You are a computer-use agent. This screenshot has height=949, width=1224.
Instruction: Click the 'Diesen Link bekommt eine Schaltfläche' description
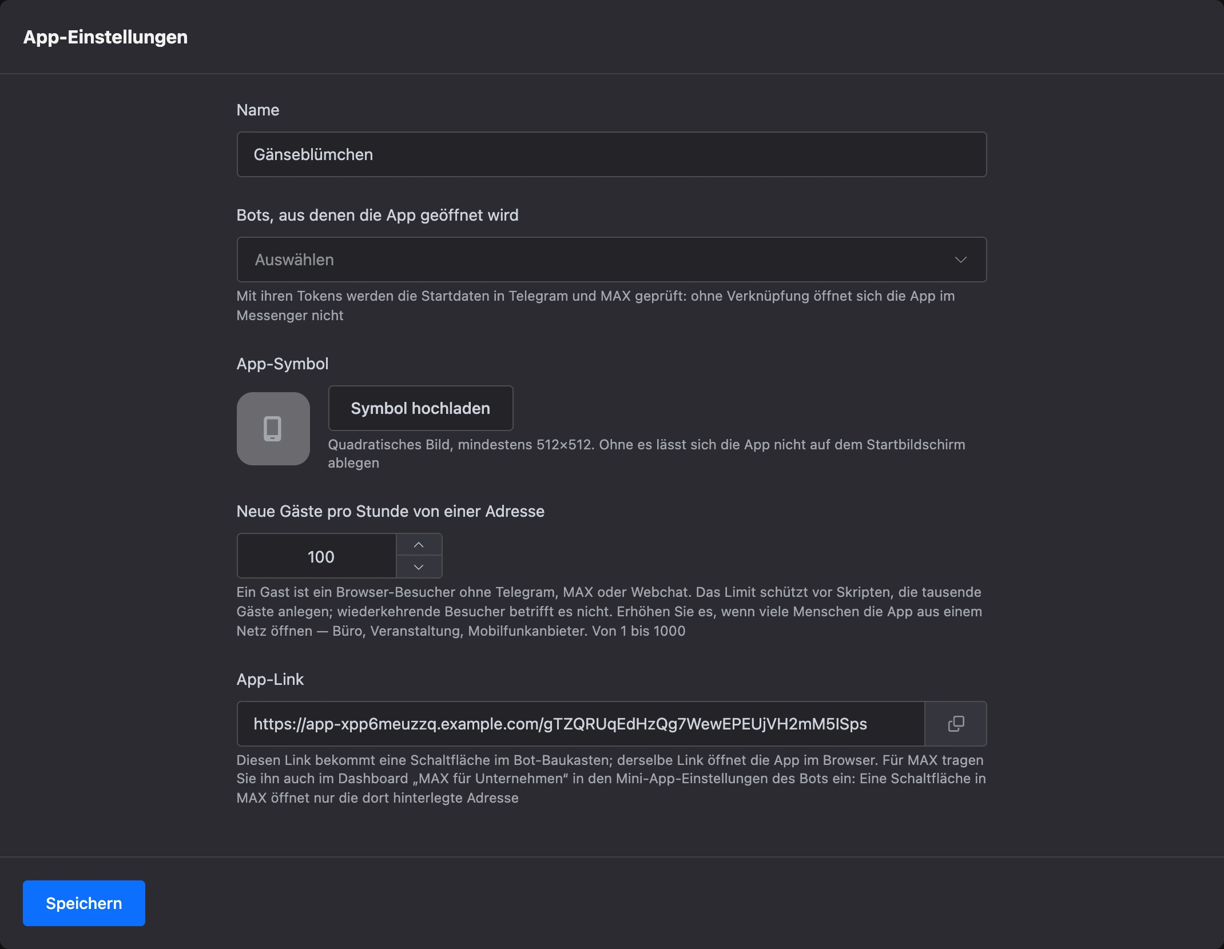611,779
